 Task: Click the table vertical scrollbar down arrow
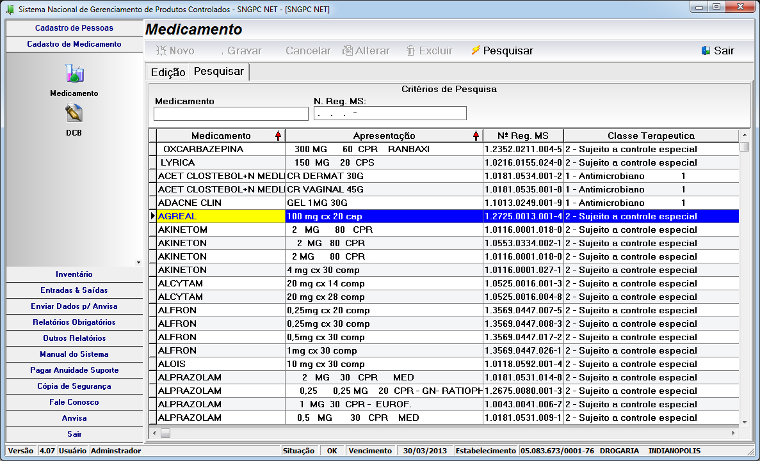pyautogui.click(x=745, y=422)
